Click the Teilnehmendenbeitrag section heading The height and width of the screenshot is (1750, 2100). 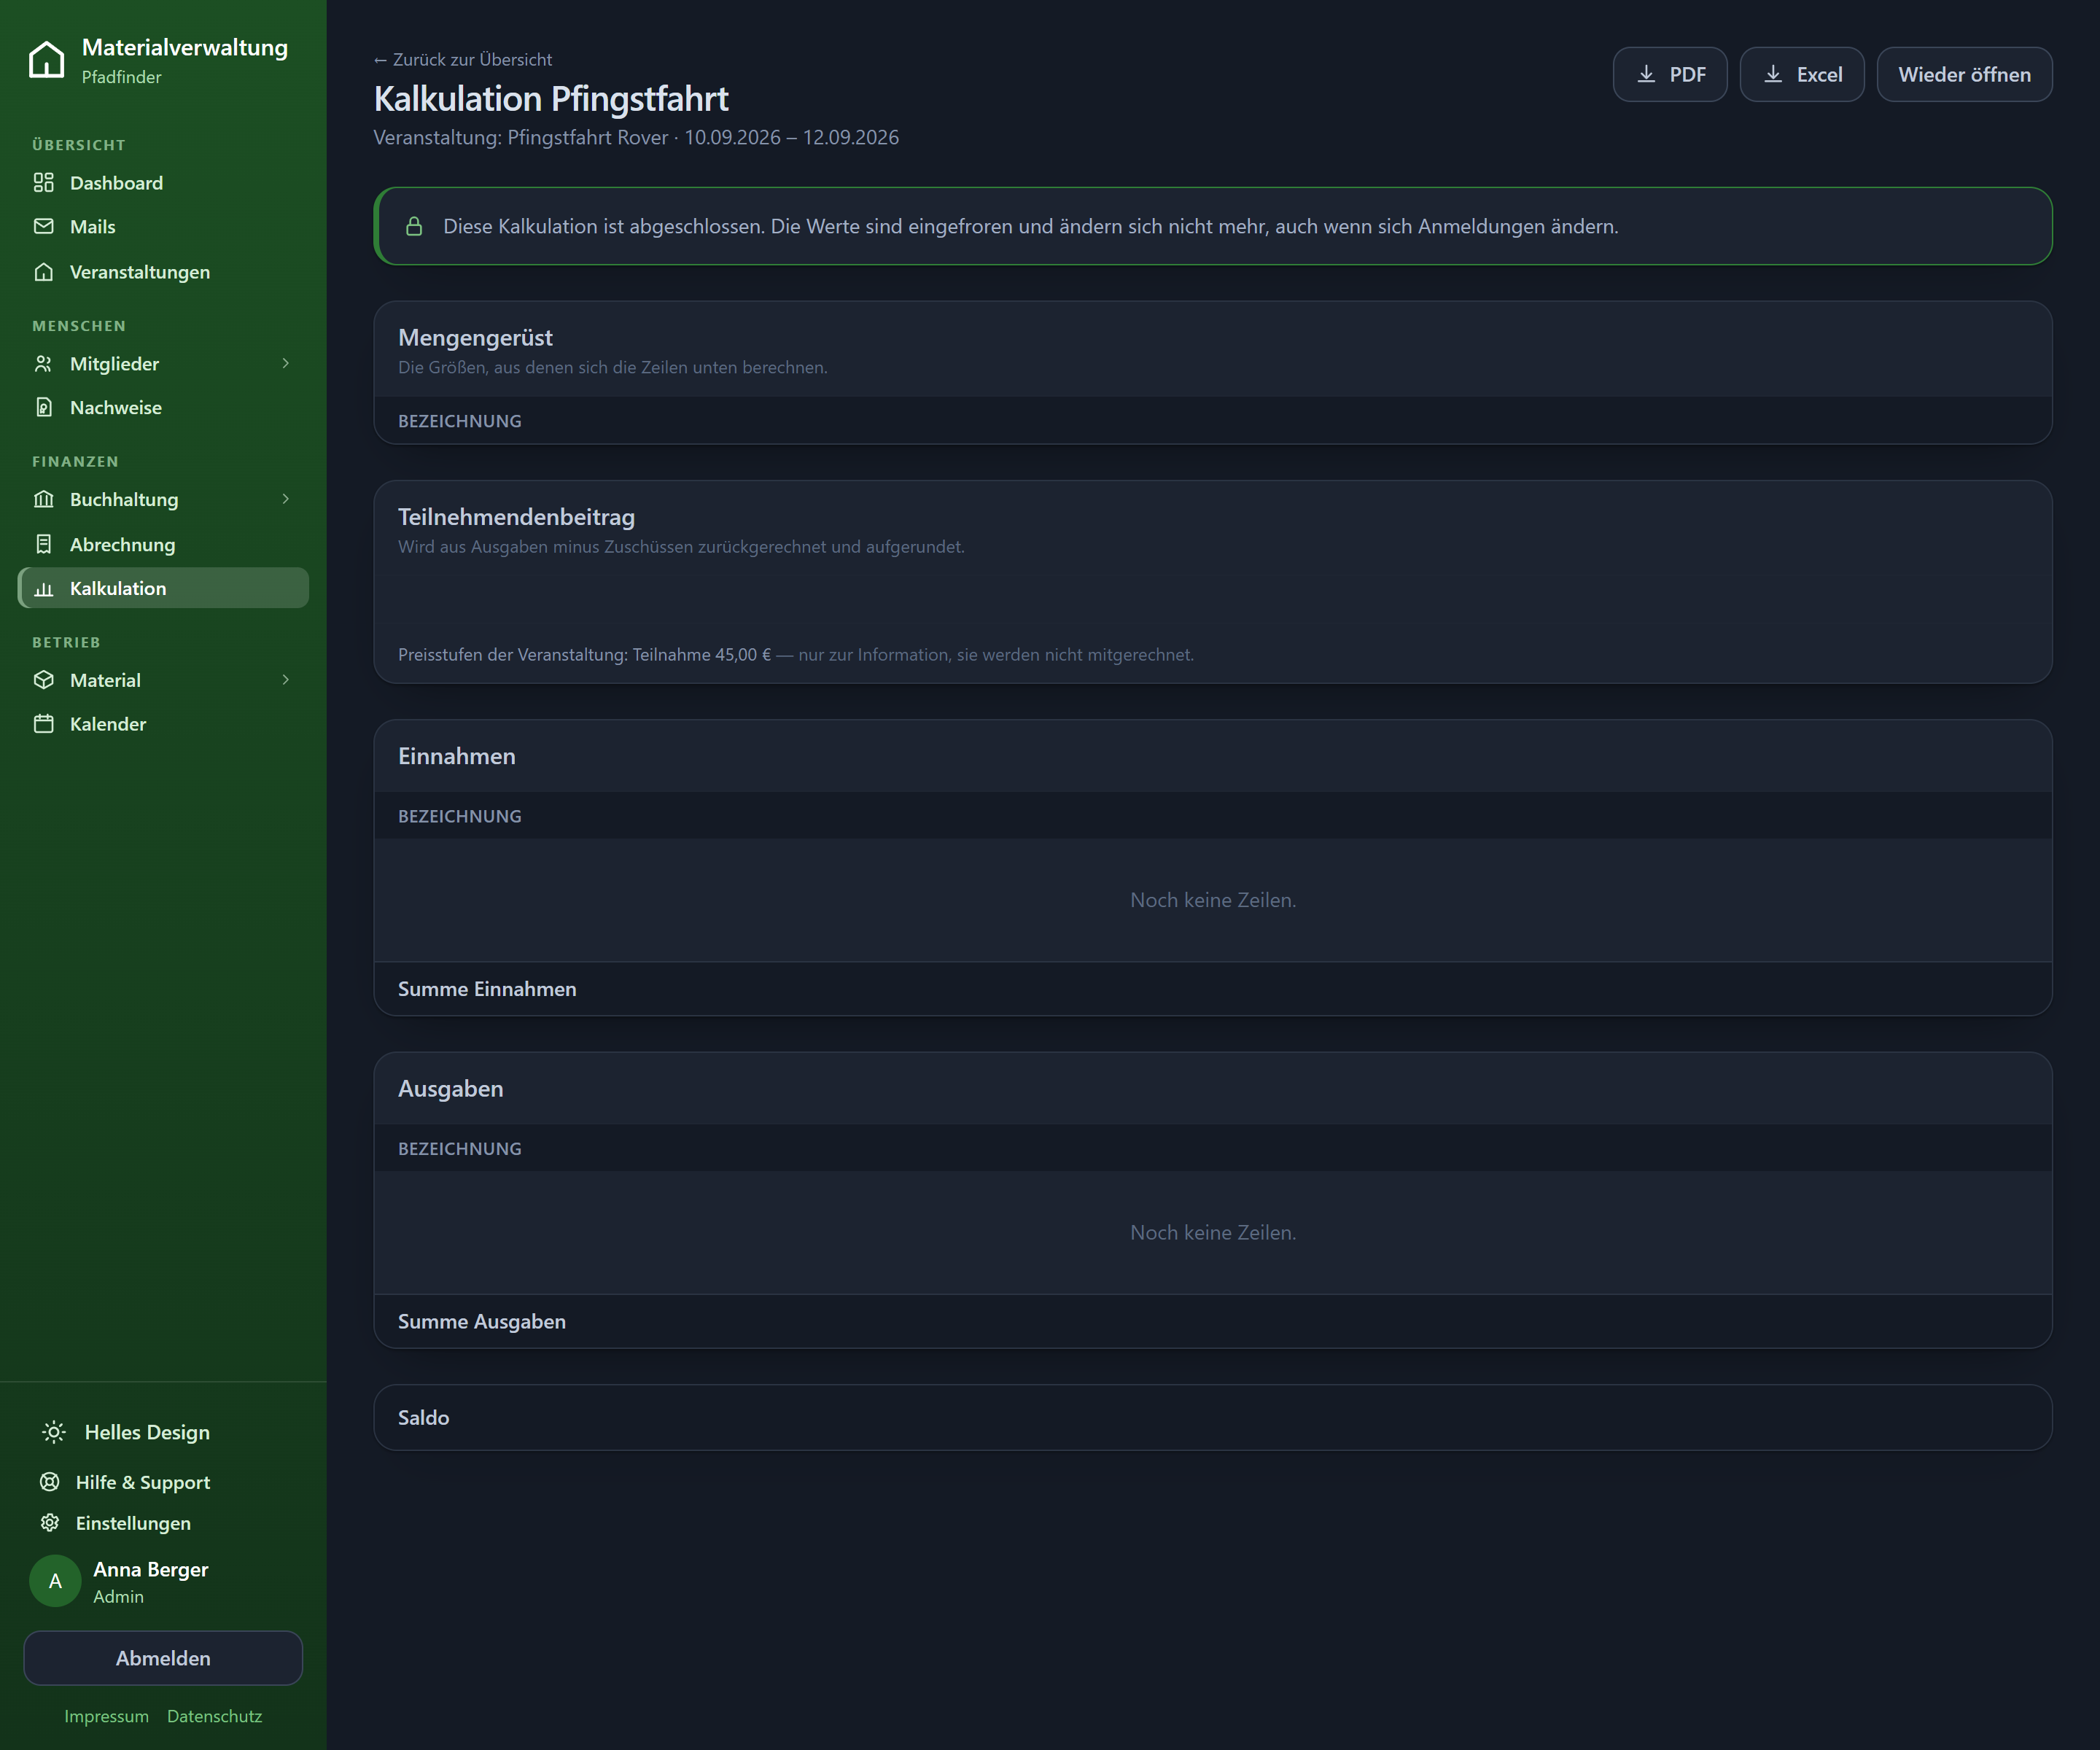(516, 517)
